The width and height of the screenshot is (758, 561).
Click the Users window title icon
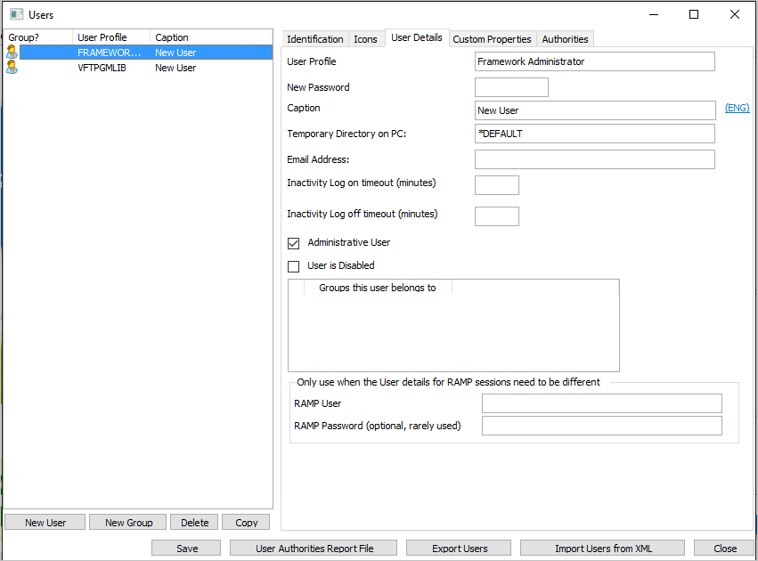16,14
